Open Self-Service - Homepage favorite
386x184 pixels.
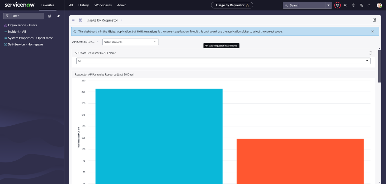click(25, 44)
